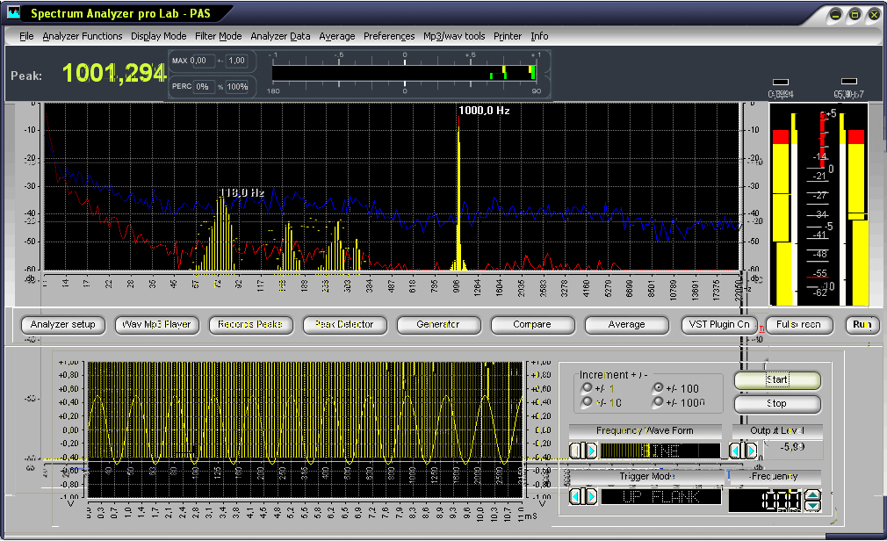Close the Spectrum Analyzer window
Screen dimensions: 887x541
coord(874,15)
